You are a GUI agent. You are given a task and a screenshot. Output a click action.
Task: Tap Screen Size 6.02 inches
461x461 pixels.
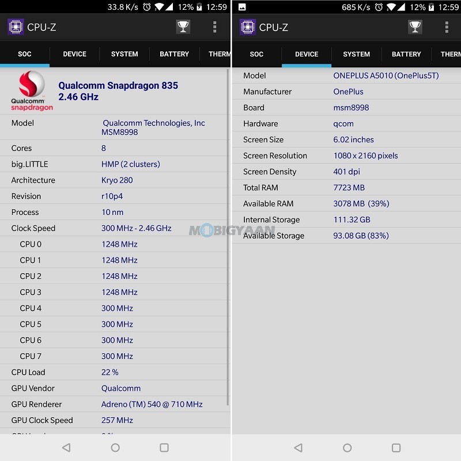click(353, 139)
